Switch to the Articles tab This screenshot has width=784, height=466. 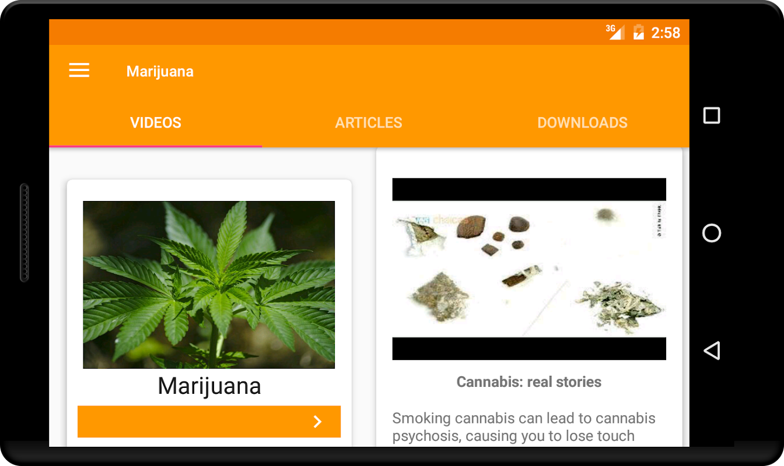pyautogui.click(x=369, y=122)
